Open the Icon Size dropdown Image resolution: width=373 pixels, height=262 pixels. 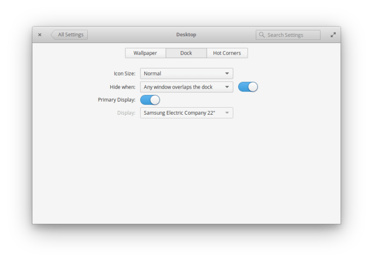(187, 74)
